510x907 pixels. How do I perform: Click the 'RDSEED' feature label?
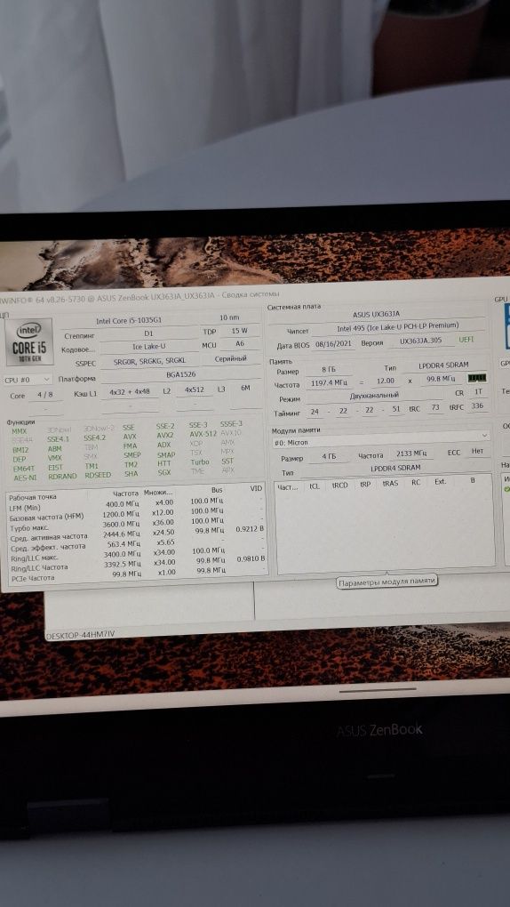tap(98, 475)
